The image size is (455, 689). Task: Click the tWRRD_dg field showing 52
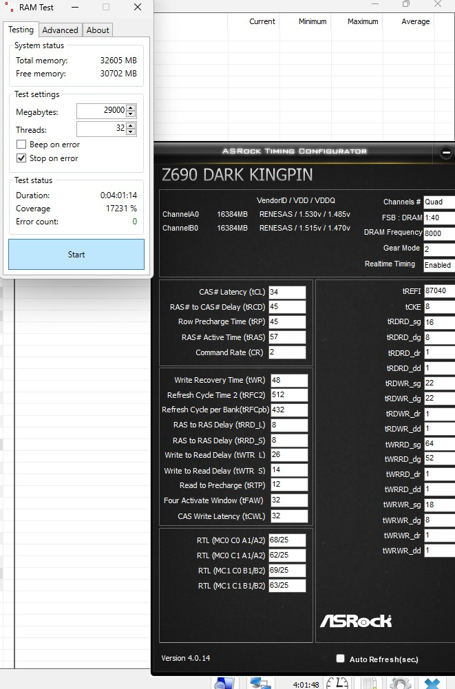(x=440, y=458)
